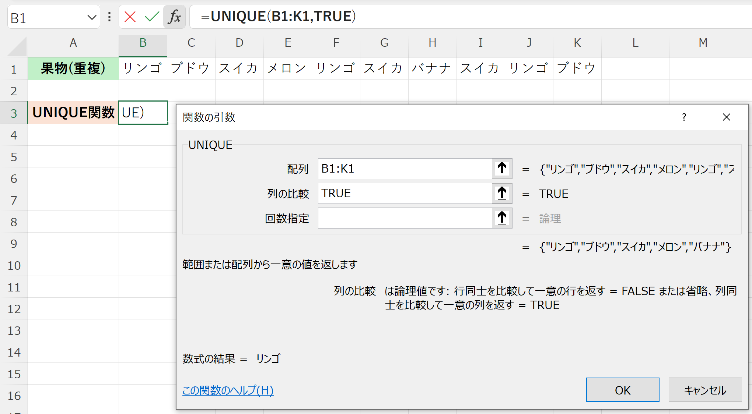752x414 pixels.
Task: Click OK to apply the UNIQUE function
Action: [622, 390]
